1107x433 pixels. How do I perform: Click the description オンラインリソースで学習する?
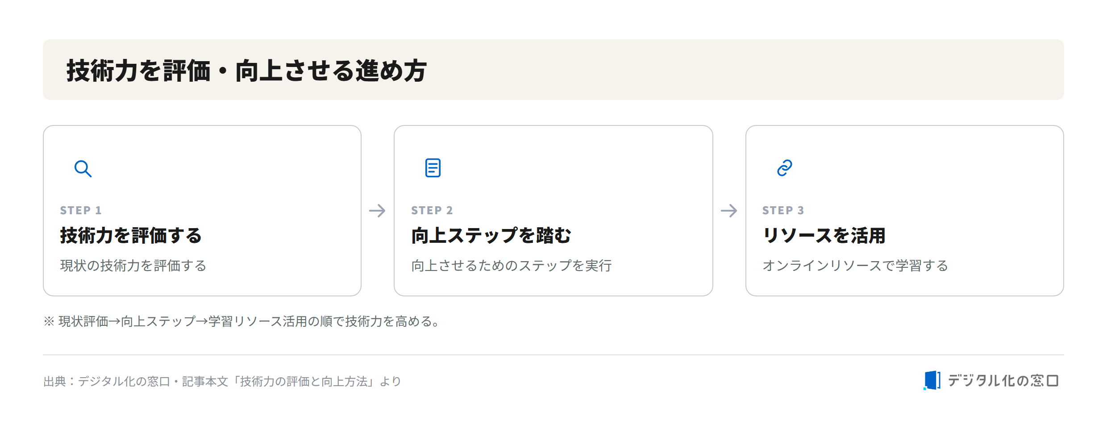(x=855, y=266)
